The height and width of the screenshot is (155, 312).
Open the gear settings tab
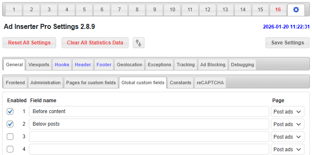[296, 10]
